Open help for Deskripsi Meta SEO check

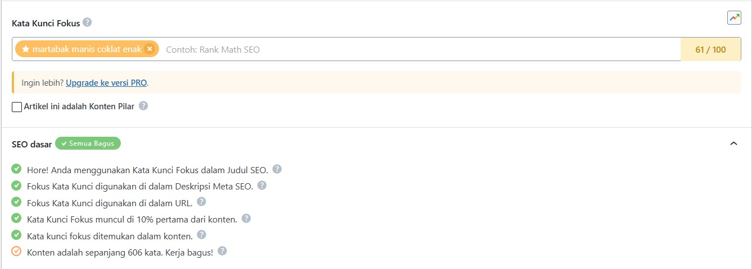tap(261, 185)
